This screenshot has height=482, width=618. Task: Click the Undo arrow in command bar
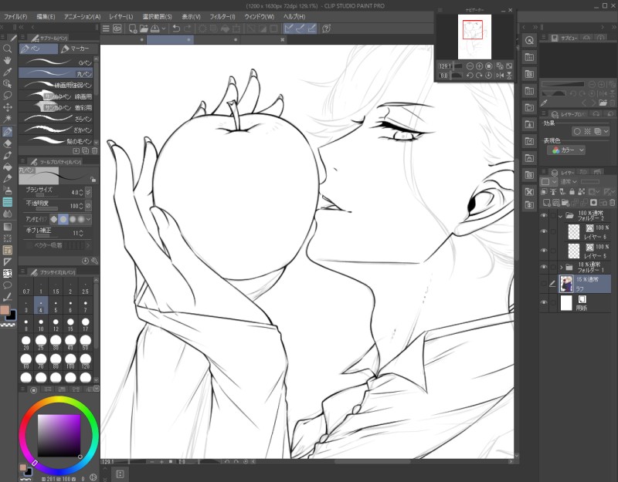[176, 29]
